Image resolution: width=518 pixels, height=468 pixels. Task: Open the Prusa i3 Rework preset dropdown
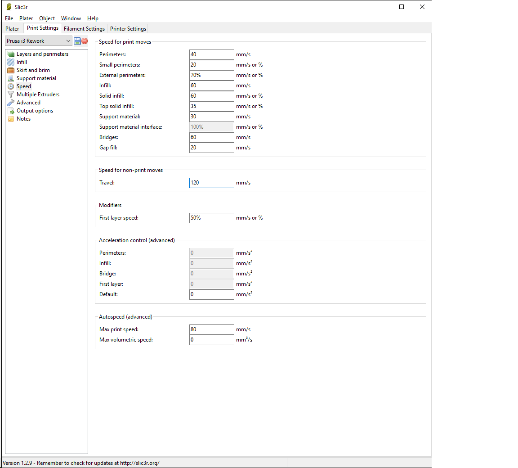click(38, 41)
